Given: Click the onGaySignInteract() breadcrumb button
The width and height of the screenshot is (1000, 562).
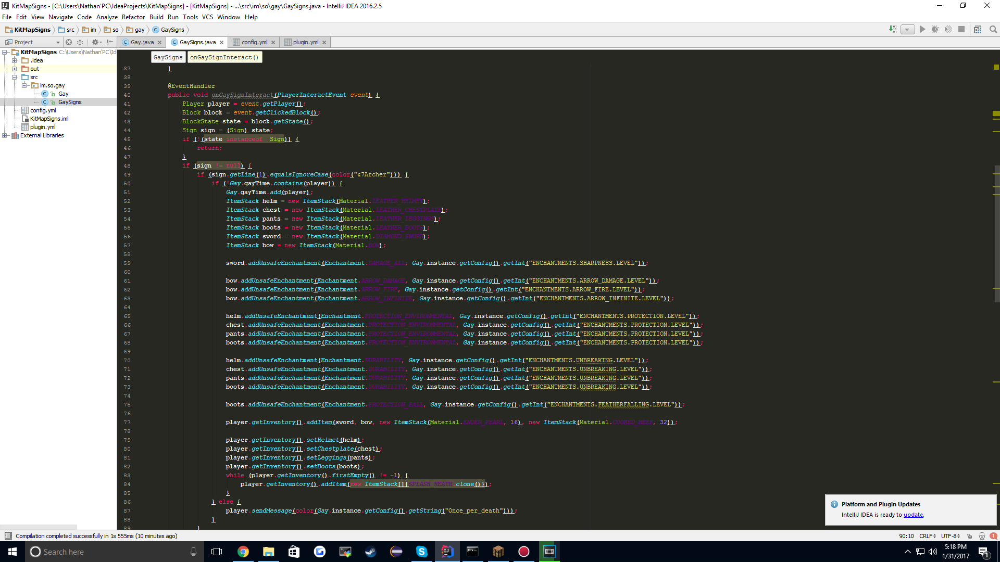Looking at the screenshot, I should (x=224, y=57).
